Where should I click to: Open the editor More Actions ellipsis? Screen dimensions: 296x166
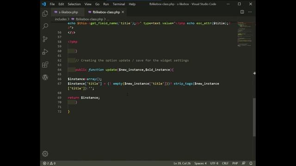point(250,12)
